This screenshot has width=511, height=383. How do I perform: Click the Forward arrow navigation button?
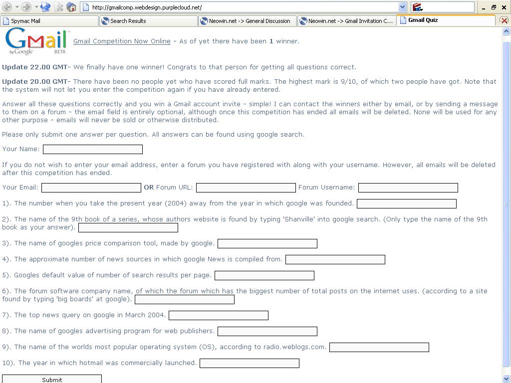pyautogui.click(x=26, y=7)
